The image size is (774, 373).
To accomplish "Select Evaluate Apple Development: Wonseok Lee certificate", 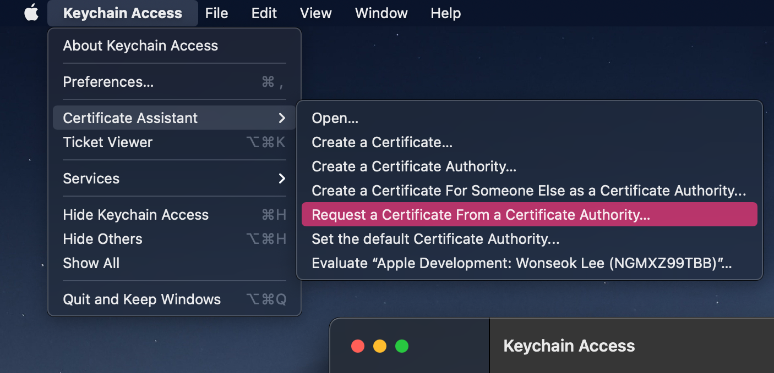I will point(530,263).
